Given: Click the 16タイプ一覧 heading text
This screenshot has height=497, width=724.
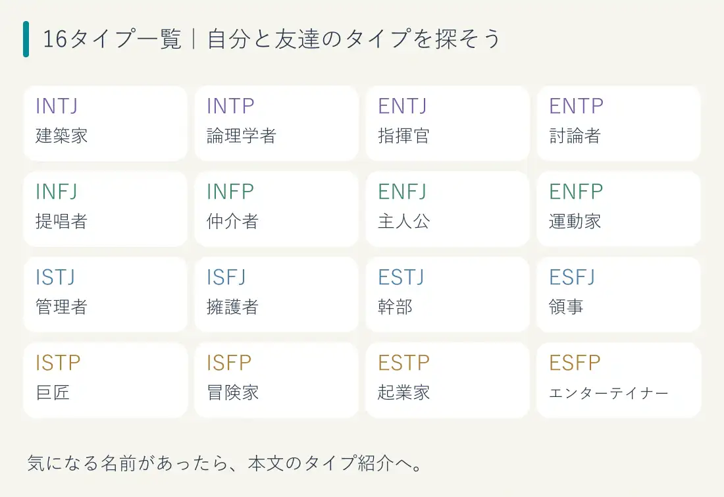Looking at the screenshot, I should 112,39.
